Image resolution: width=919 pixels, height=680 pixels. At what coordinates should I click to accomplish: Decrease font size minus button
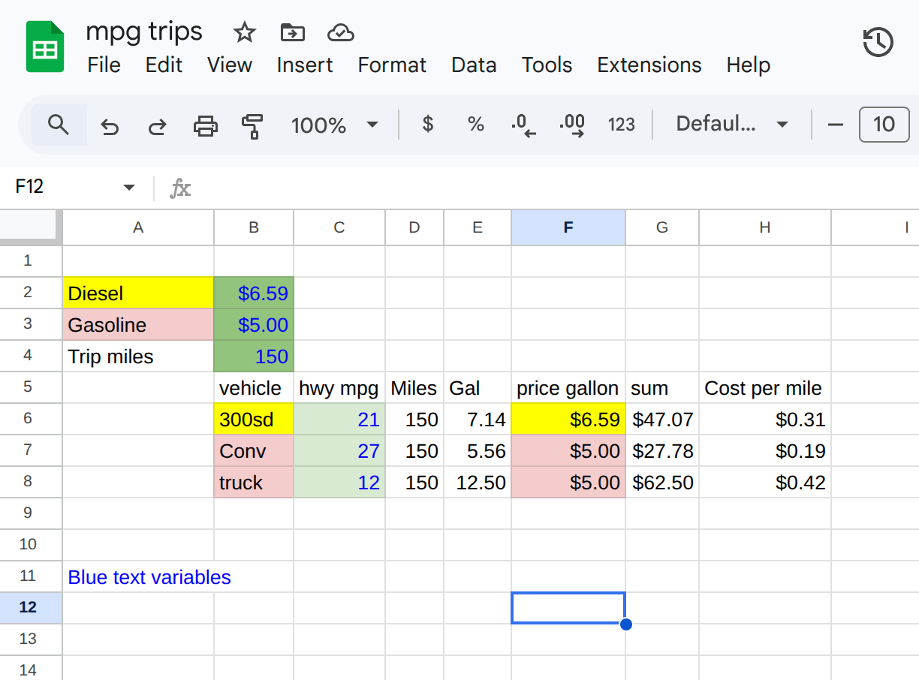(836, 125)
